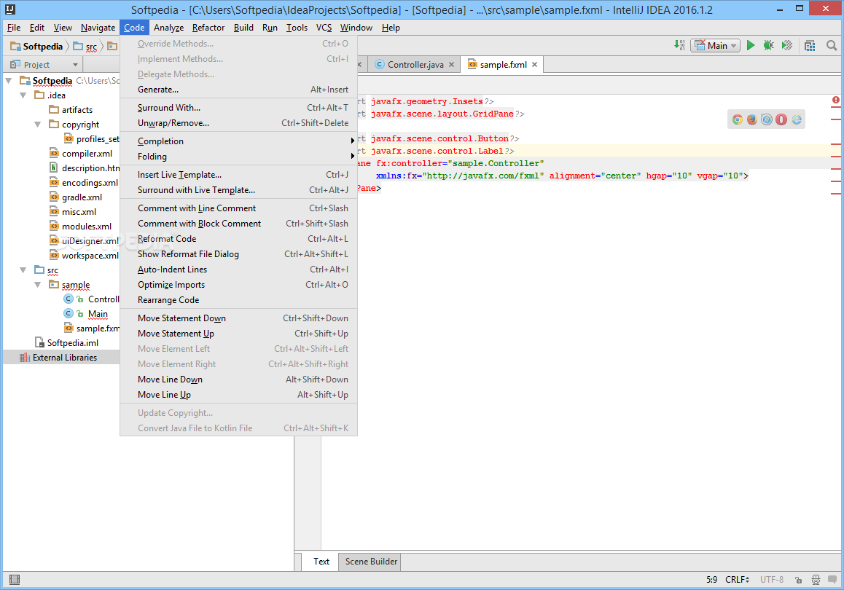
Task: Click the Search Everywhere magnifier icon
Action: click(832, 46)
